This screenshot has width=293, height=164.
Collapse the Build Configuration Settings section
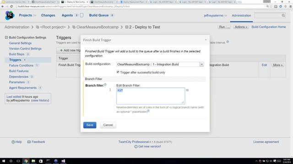click(x=6, y=37)
